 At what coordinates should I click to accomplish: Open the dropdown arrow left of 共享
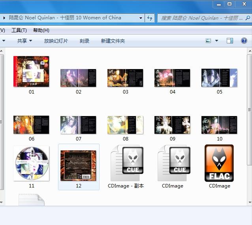pos(4,41)
